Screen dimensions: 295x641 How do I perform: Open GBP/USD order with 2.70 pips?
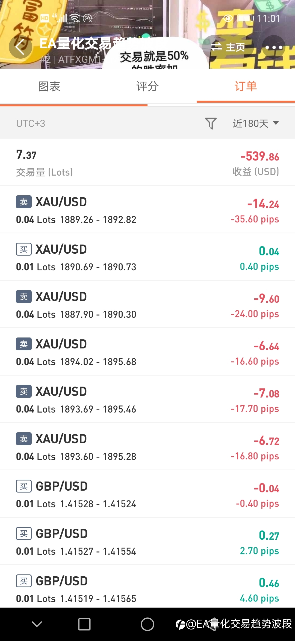147,542
